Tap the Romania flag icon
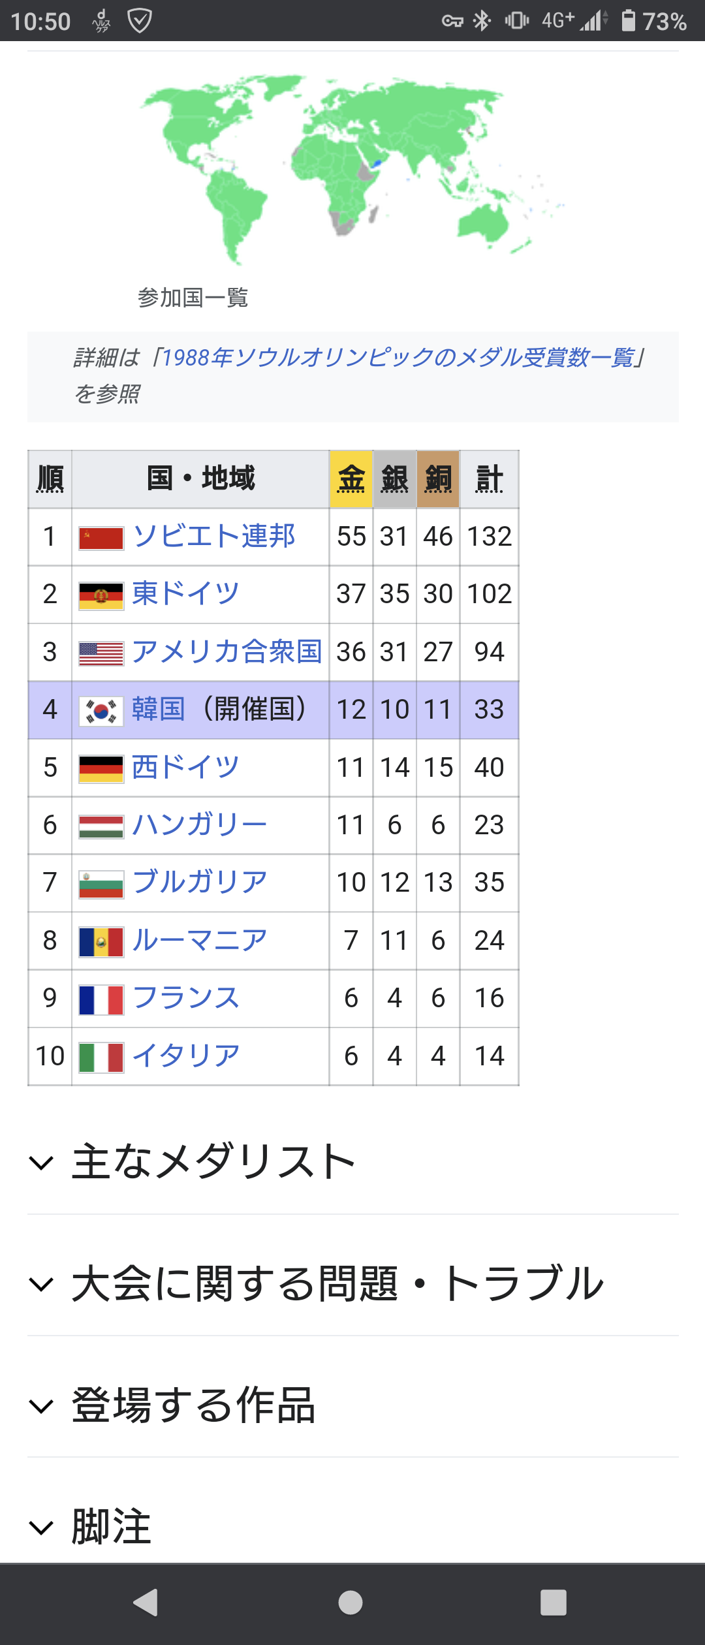 tap(101, 942)
